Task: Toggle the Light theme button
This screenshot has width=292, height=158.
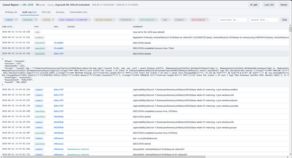Action: pyautogui.click(x=254, y=5)
